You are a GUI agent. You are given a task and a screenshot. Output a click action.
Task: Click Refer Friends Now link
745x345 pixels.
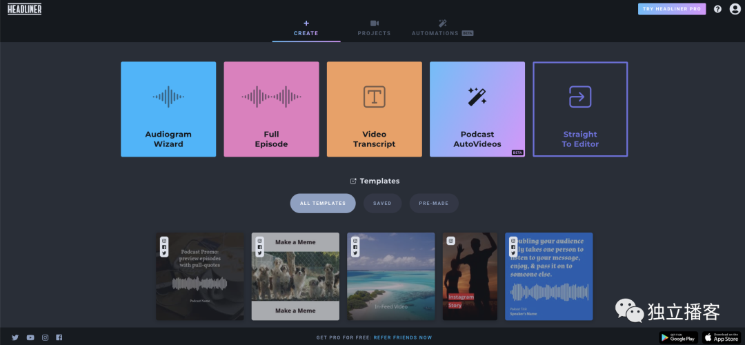(x=403, y=338)
